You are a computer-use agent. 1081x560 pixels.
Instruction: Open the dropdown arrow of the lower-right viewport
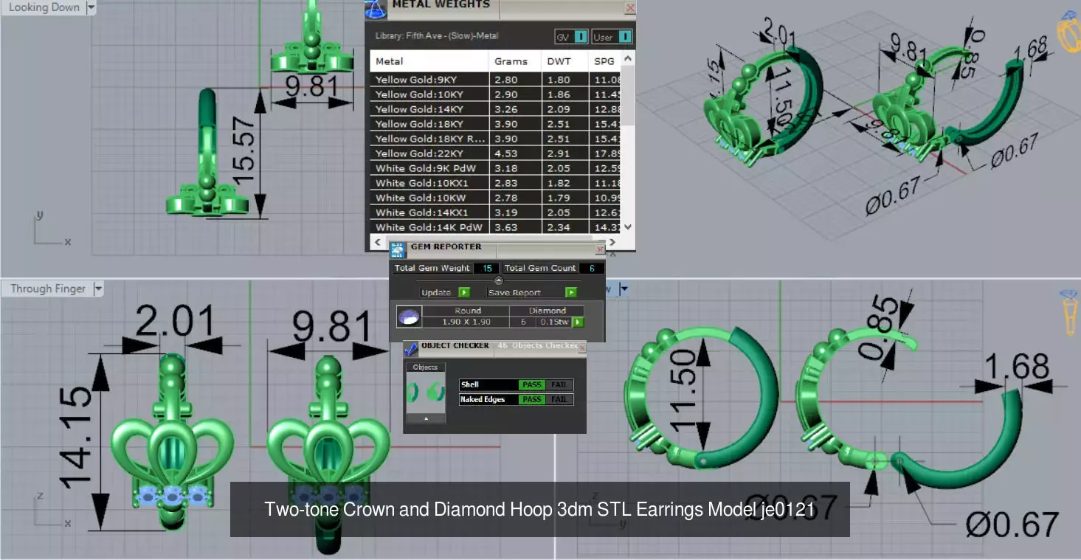coord(624,289)
